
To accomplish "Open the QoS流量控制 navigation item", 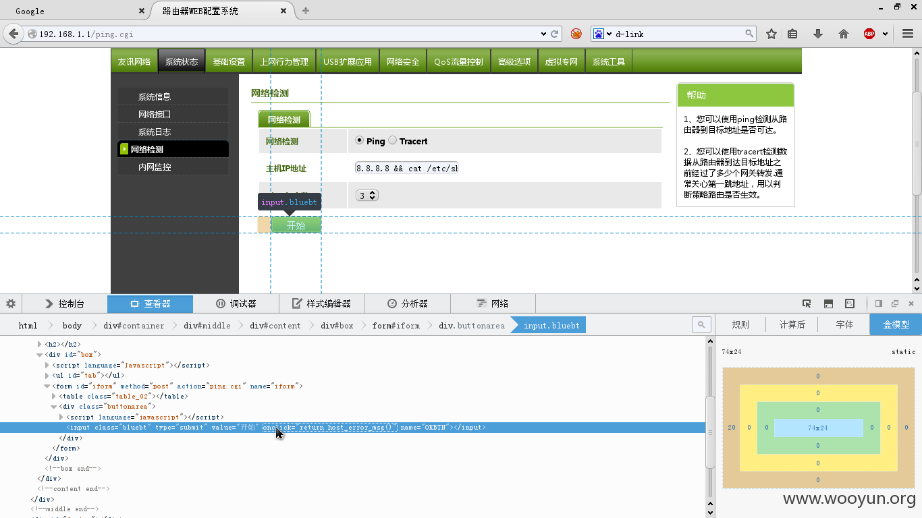I will (458, 61).
